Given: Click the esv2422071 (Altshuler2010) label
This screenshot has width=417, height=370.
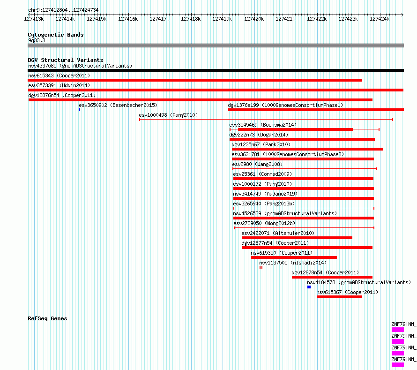Looking at the screenshot, I should tap(278, 233).
